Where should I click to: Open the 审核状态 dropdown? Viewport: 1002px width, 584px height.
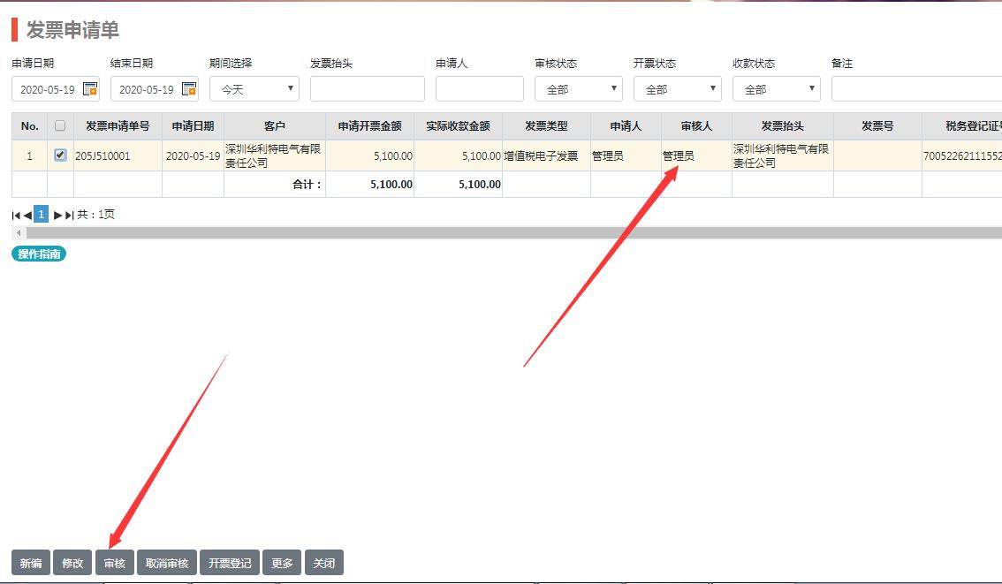(x=578, y=89)
